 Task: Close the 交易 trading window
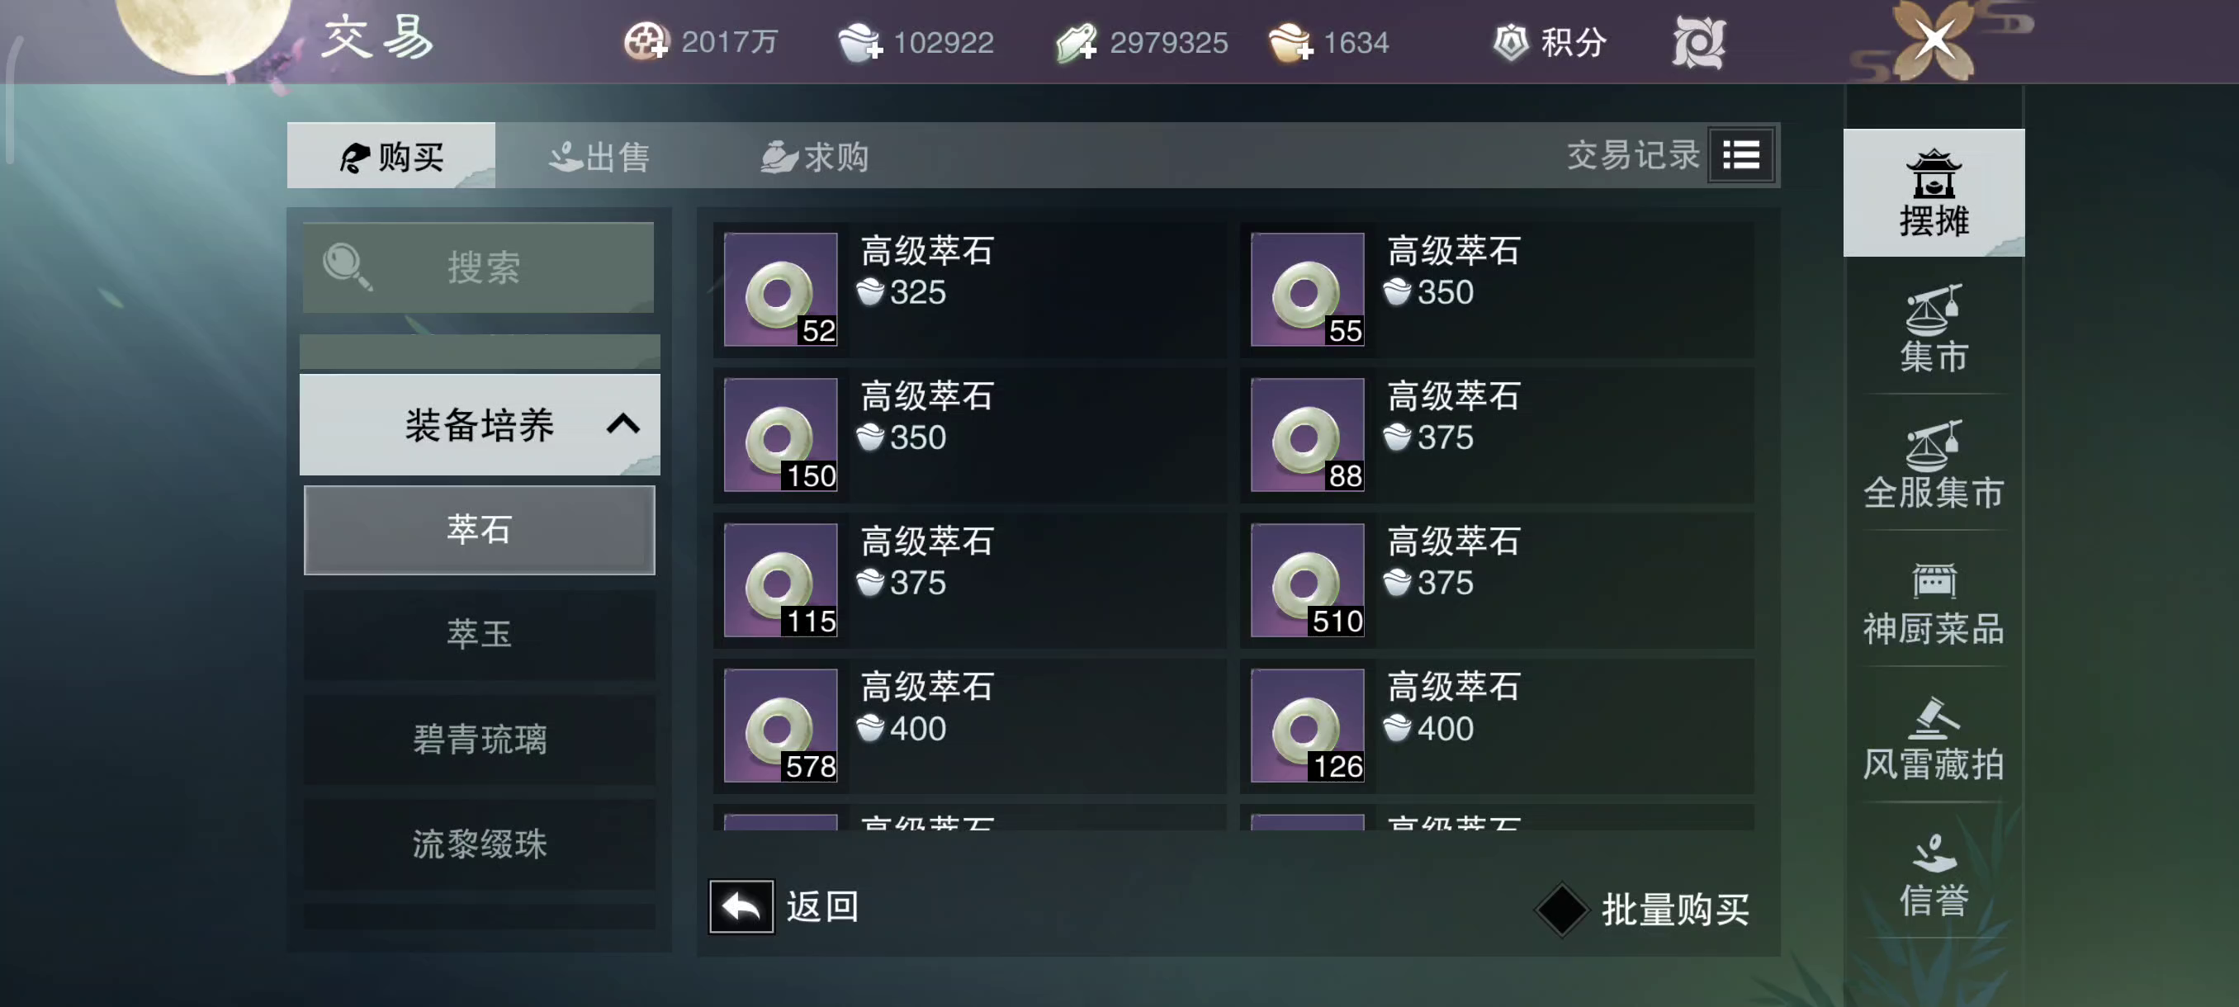[x=1934, y=39]
